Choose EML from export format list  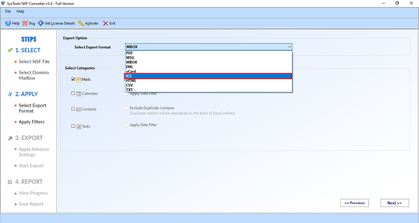208,67
